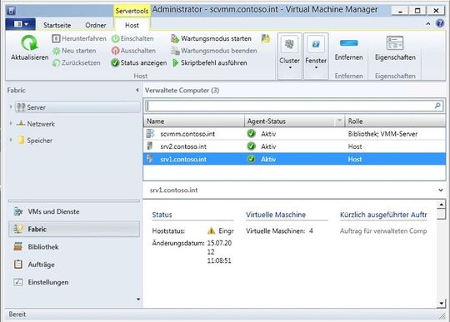Sort by the Name column header
Screen dimensions: 450x322
point(194,121)
